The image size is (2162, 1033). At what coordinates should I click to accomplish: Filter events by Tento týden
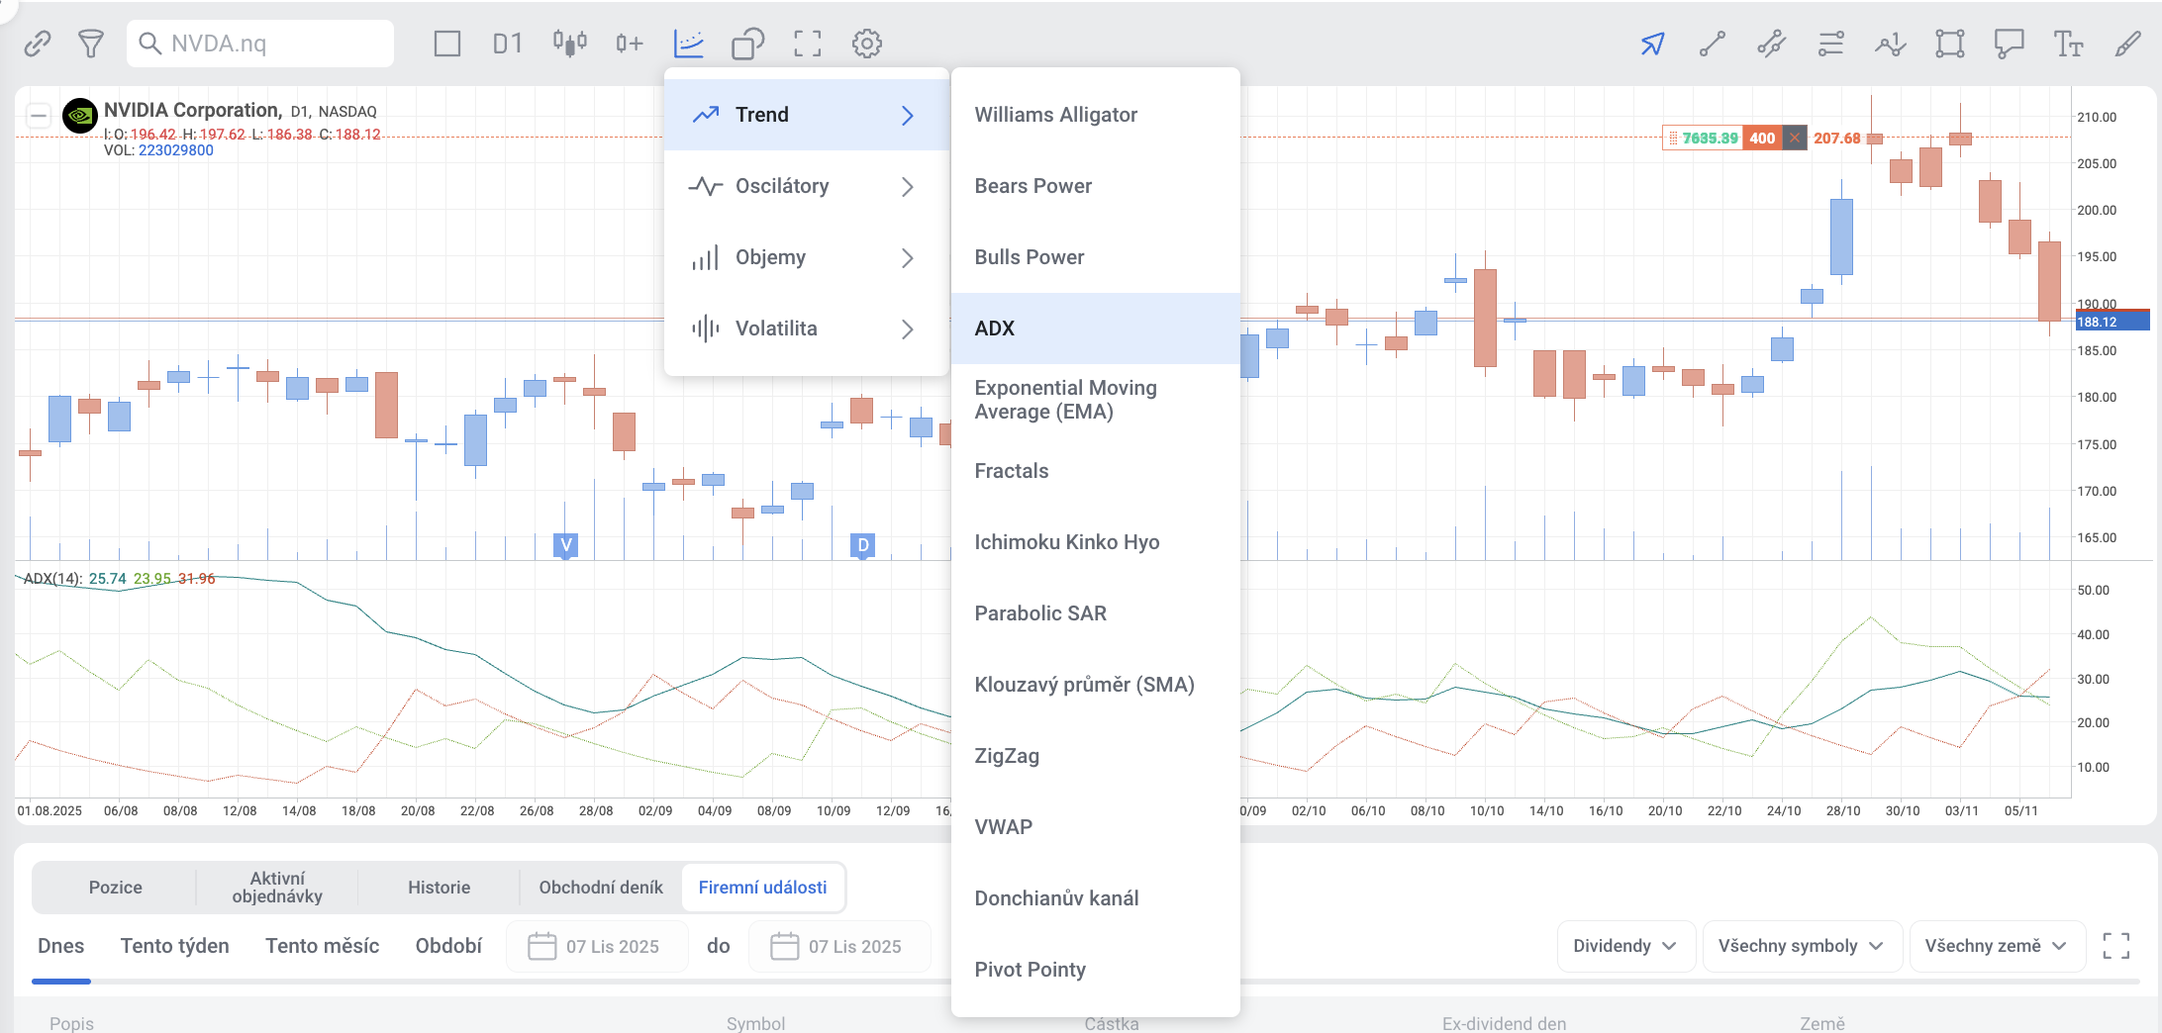coord(175,946)
